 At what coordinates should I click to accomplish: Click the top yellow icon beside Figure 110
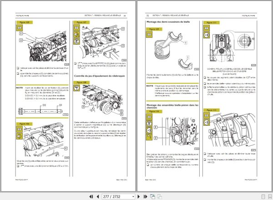tap(149, 117)
